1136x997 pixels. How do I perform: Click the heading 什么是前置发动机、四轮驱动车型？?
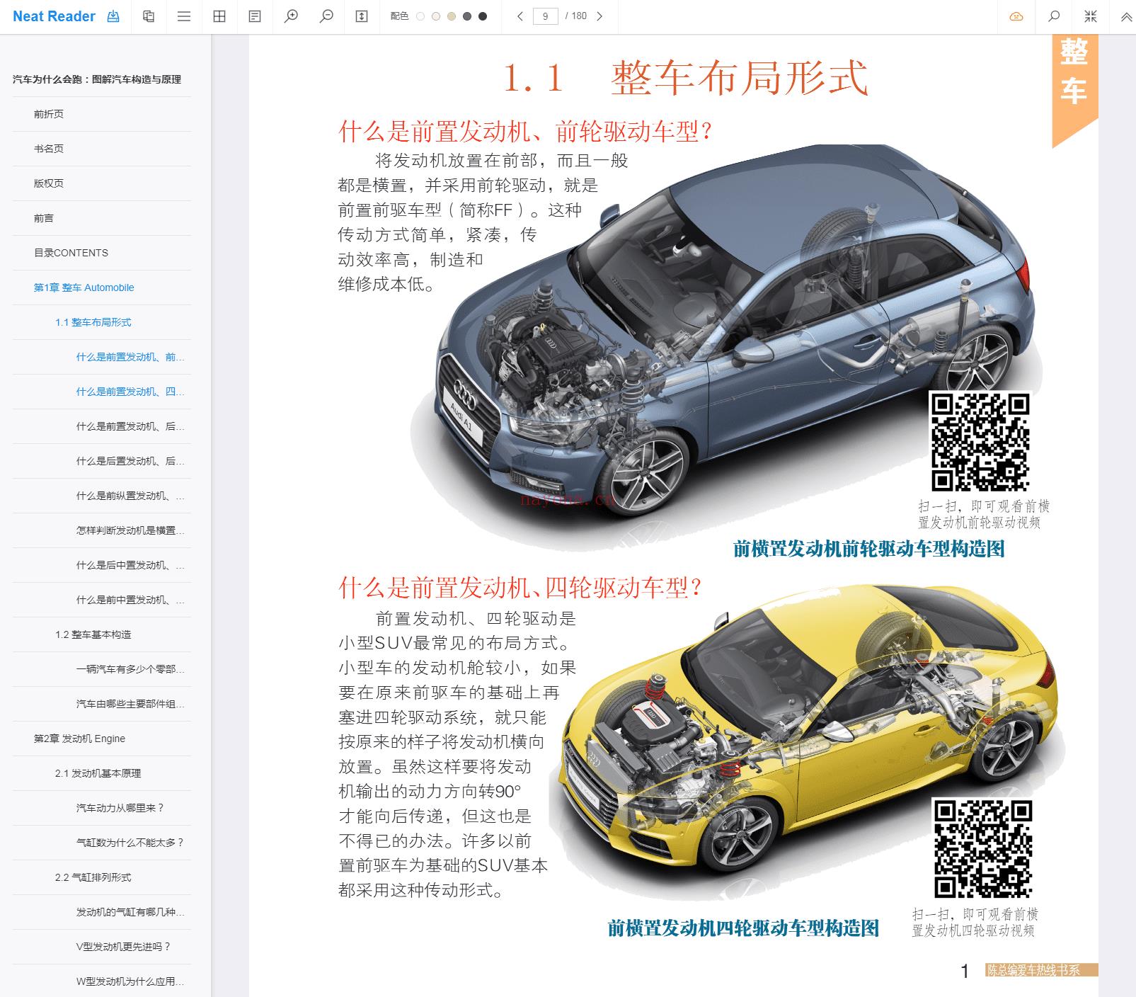tap(520, 588)
